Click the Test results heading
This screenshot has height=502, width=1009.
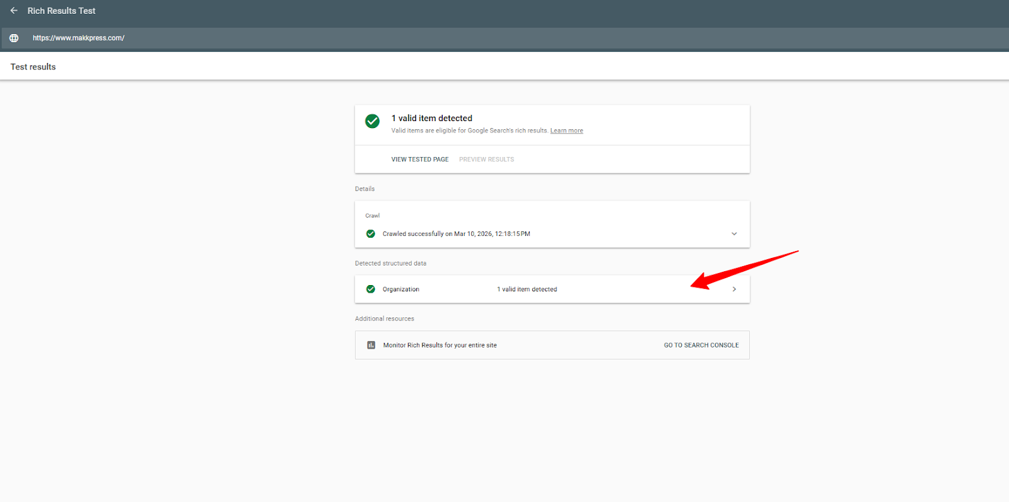(x=33, y=67)
